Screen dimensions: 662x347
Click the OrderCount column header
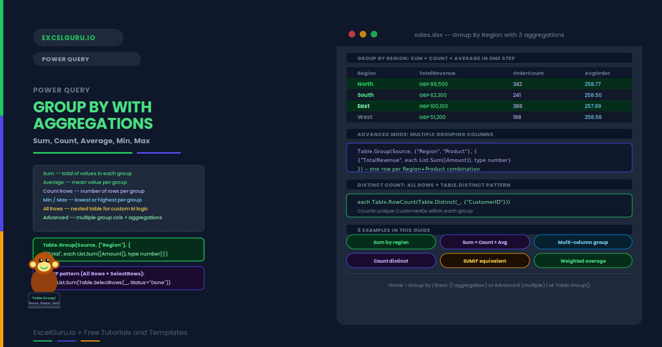point(528,73)
